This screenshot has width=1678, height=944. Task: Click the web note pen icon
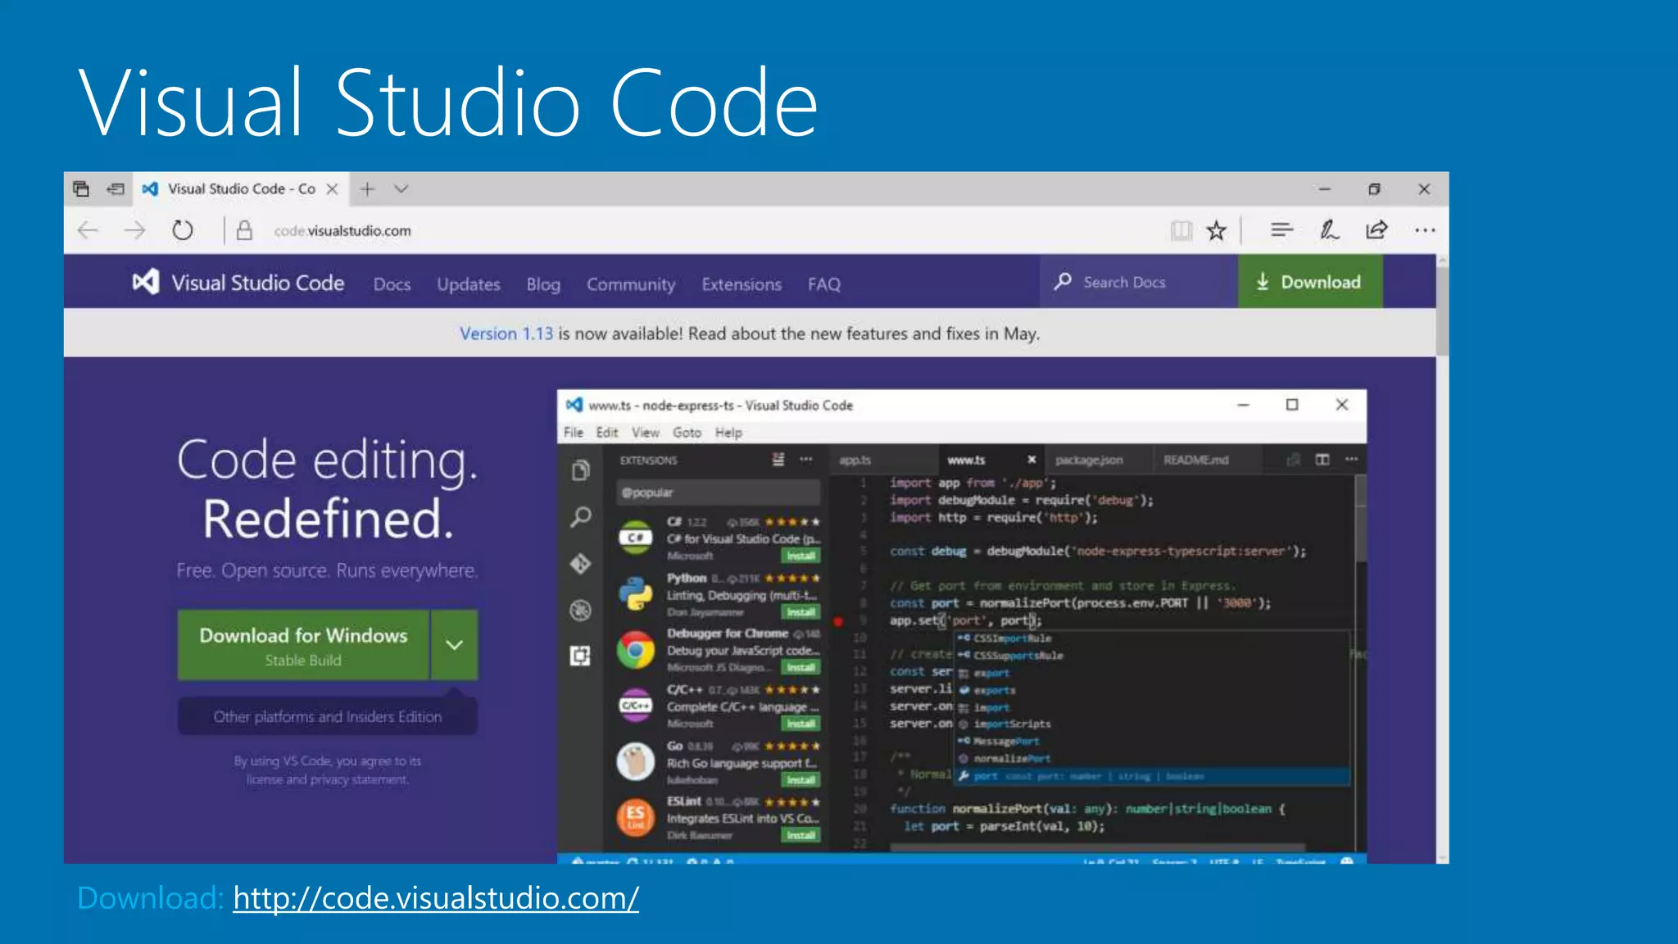pyautogui.click(x=1329, y=230)
